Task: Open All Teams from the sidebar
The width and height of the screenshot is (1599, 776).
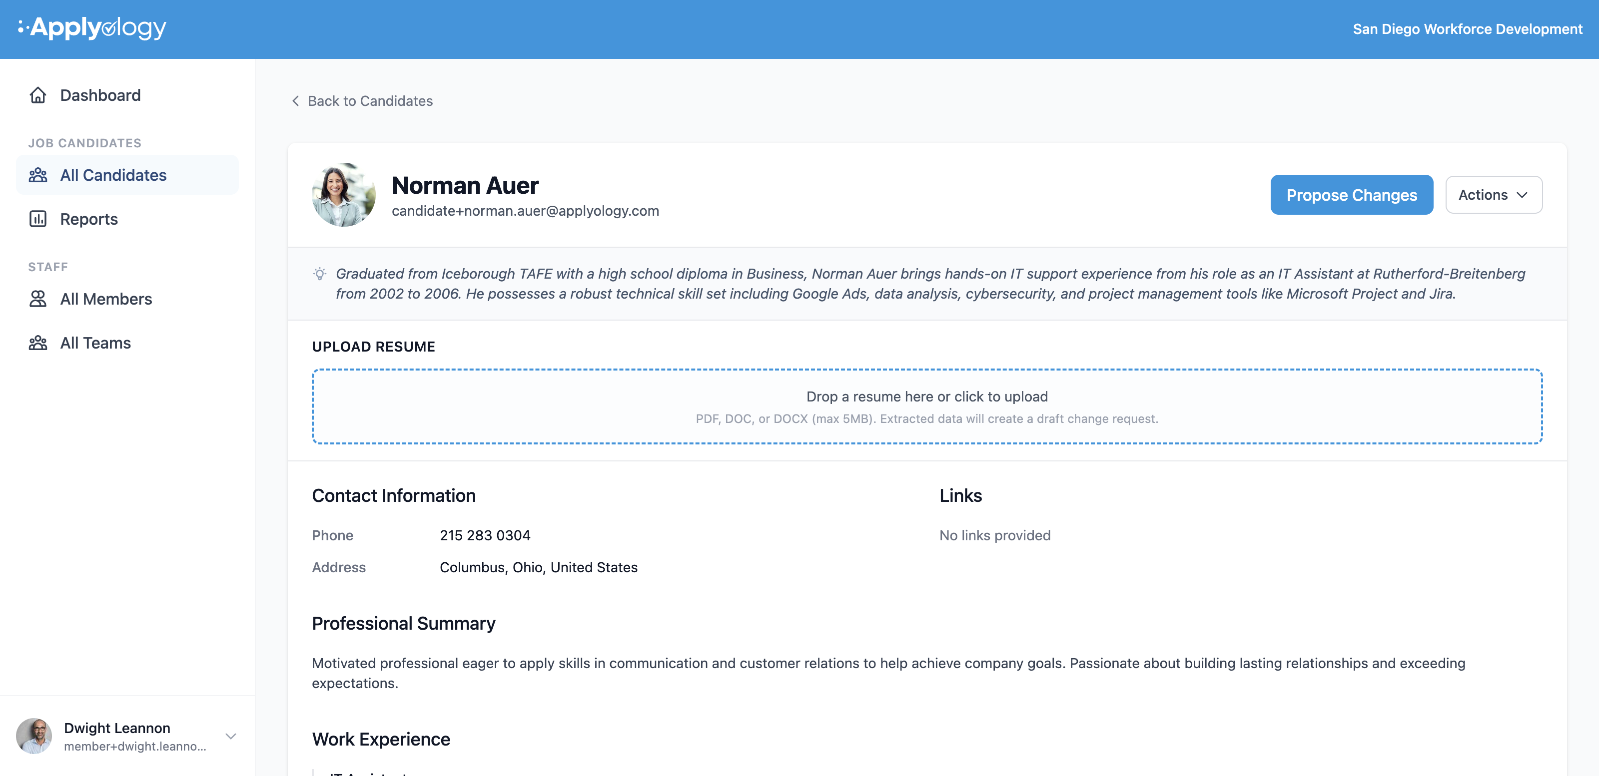Action: coord(127,343)
